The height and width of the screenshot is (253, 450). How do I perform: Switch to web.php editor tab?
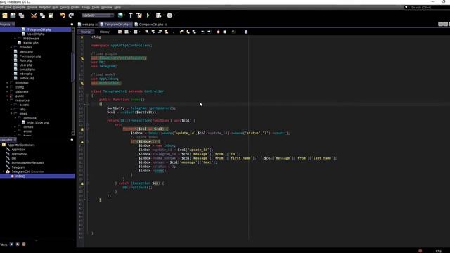88,25
